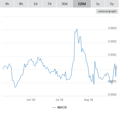This screenshot has height=114, width=119.
Task: Click the 0.0001 y-axis label
Action: pyautogui.click(x=112, y=55)
